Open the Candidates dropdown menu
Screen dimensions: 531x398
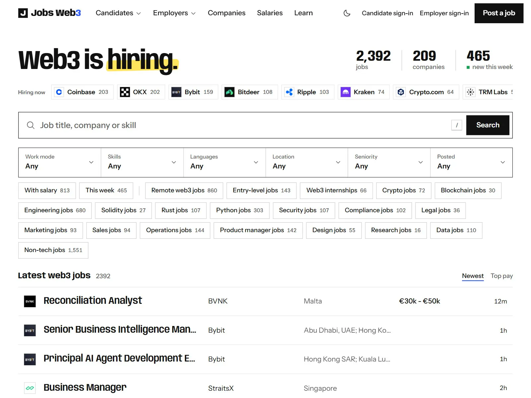click(118, 13)
